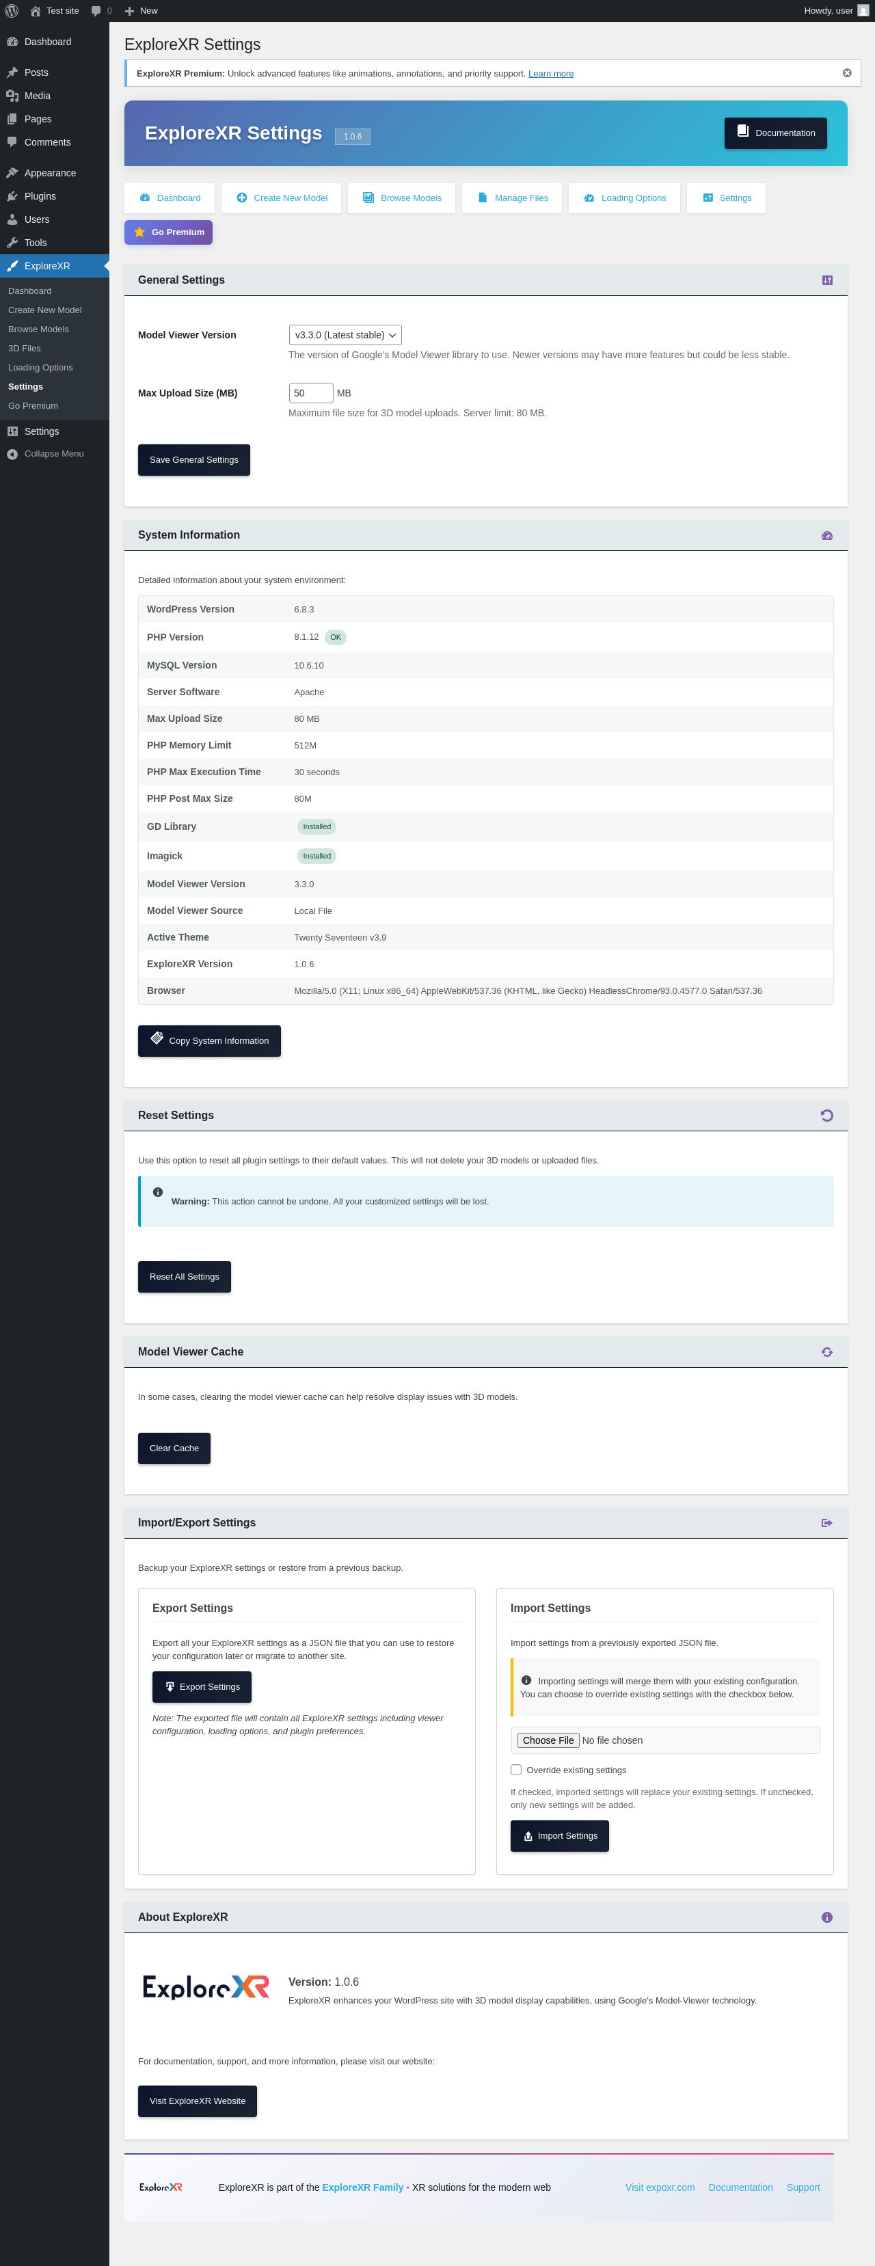This screenshot has height=2266, width=875.
Task: Open the Browse Models tab
Action: [x=402, y=198]
